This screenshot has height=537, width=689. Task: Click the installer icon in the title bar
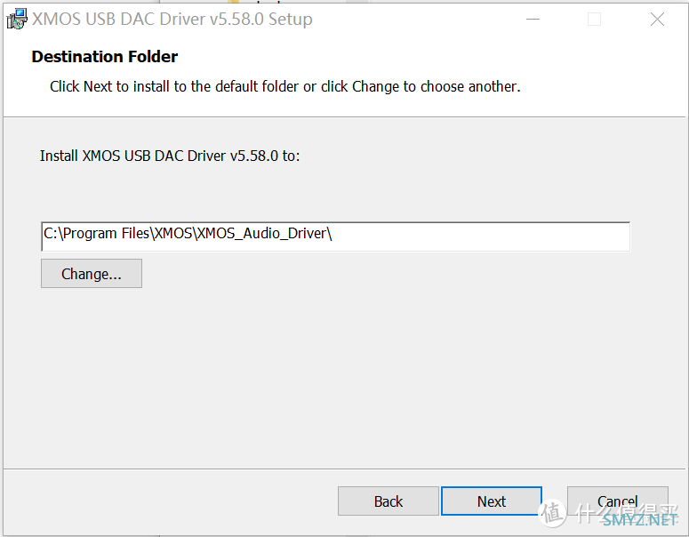point(17,19)
